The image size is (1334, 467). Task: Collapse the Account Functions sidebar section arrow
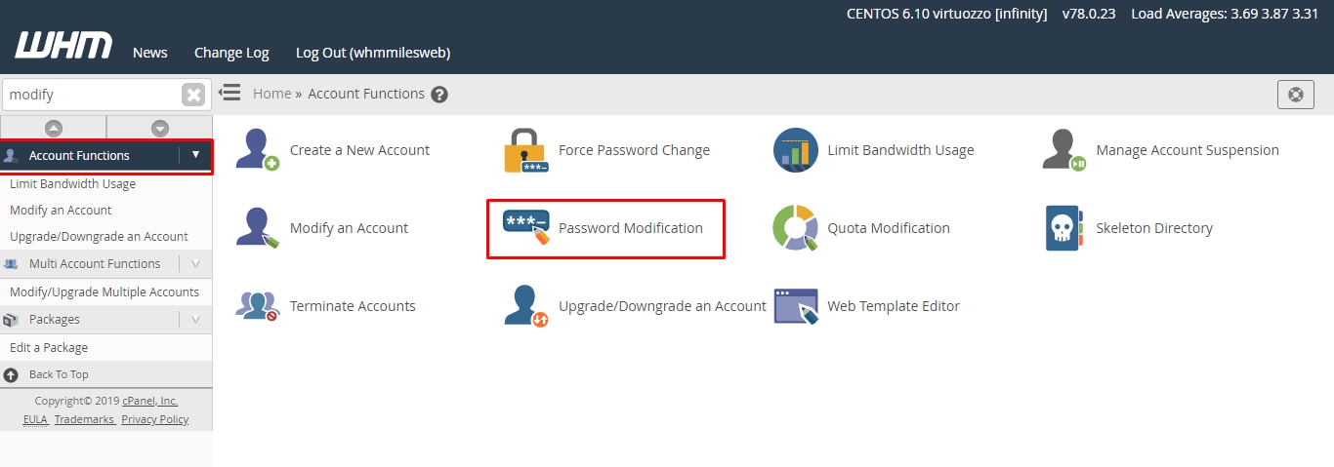[195, 155]
